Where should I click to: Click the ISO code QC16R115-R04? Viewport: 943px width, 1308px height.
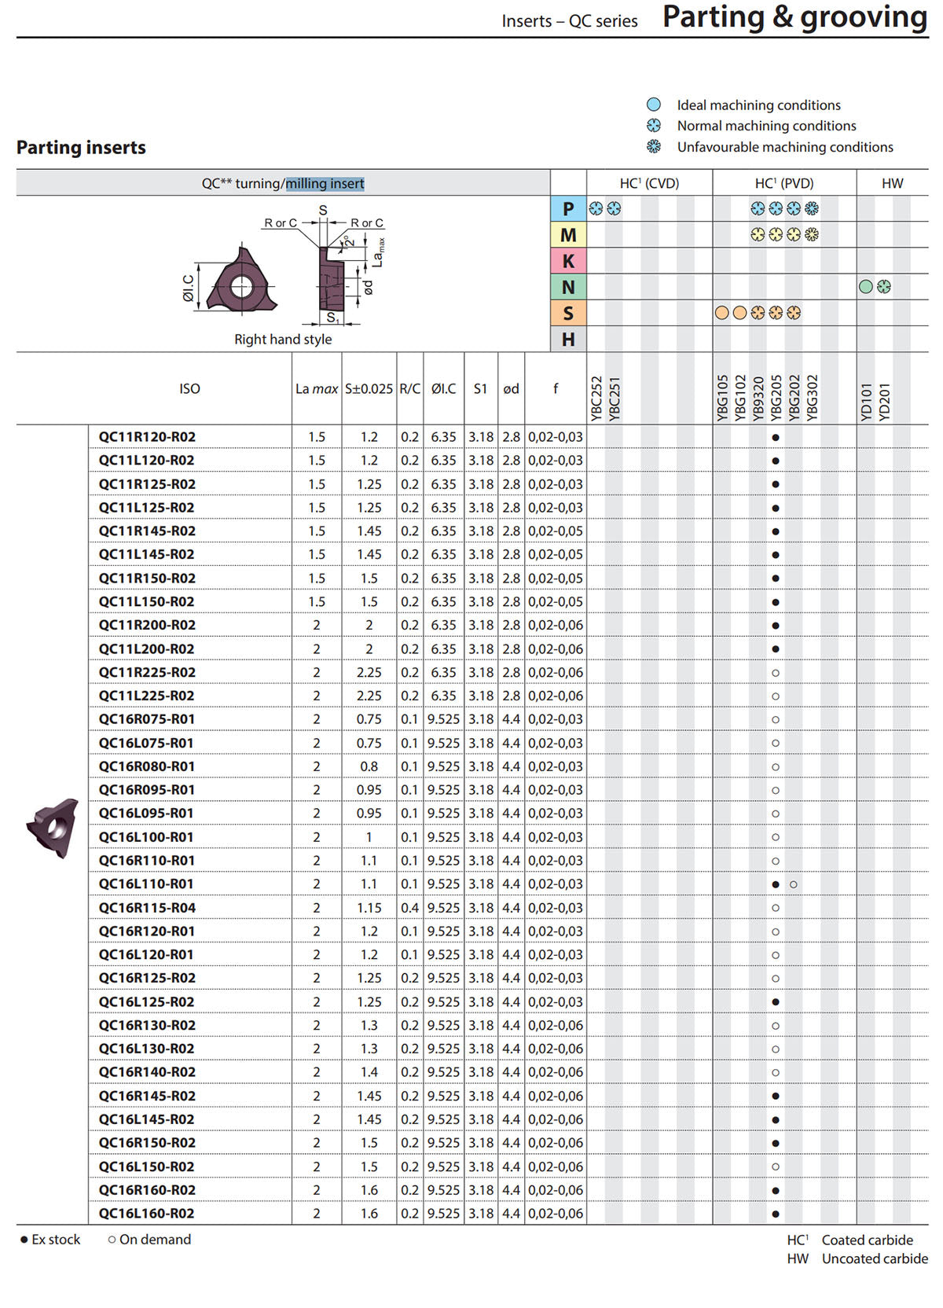(147, 908)
